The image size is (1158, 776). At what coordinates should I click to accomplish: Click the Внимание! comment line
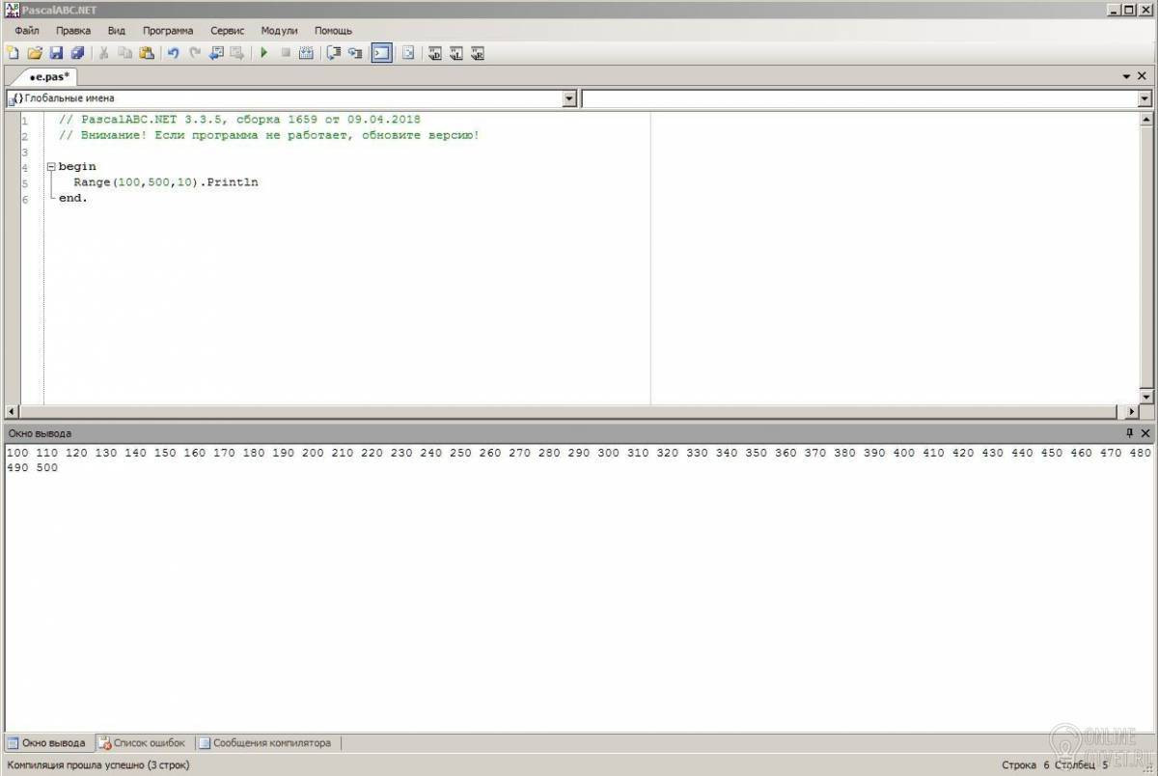click(269, 135)
